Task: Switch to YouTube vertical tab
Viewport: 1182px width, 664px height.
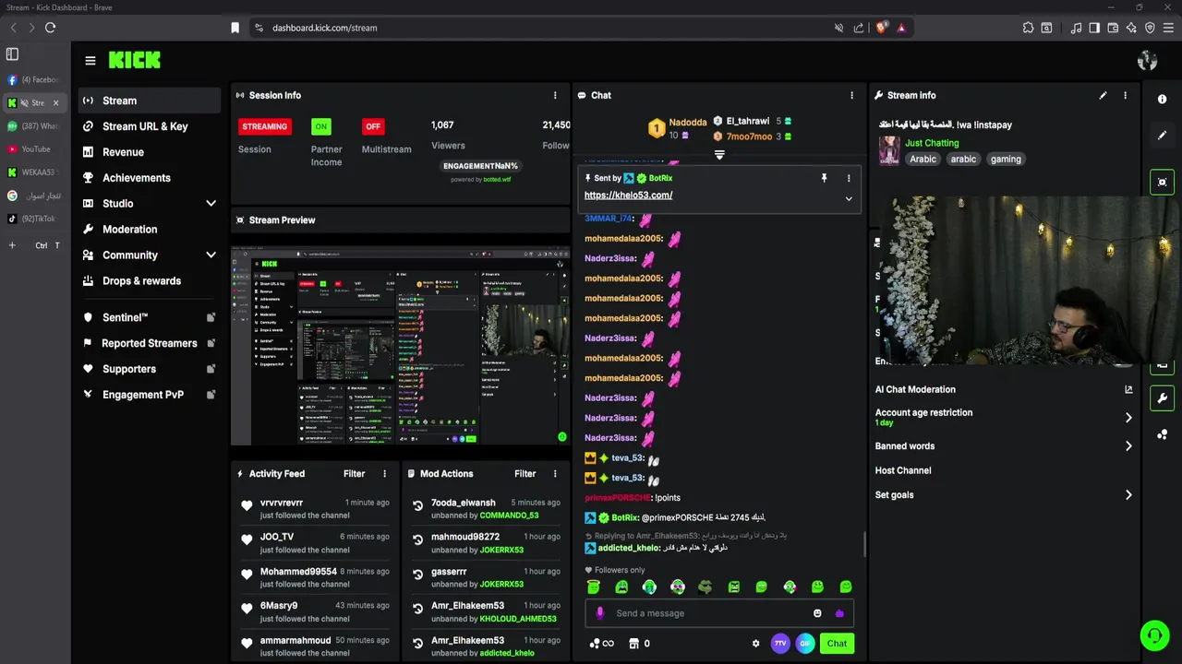Action: [x=35, y=149]
